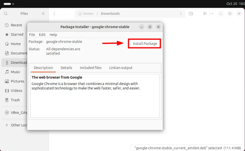Expand the view options dropdown arrow
245x151 pixels.
pyautogui.click(x=212, y=14)
